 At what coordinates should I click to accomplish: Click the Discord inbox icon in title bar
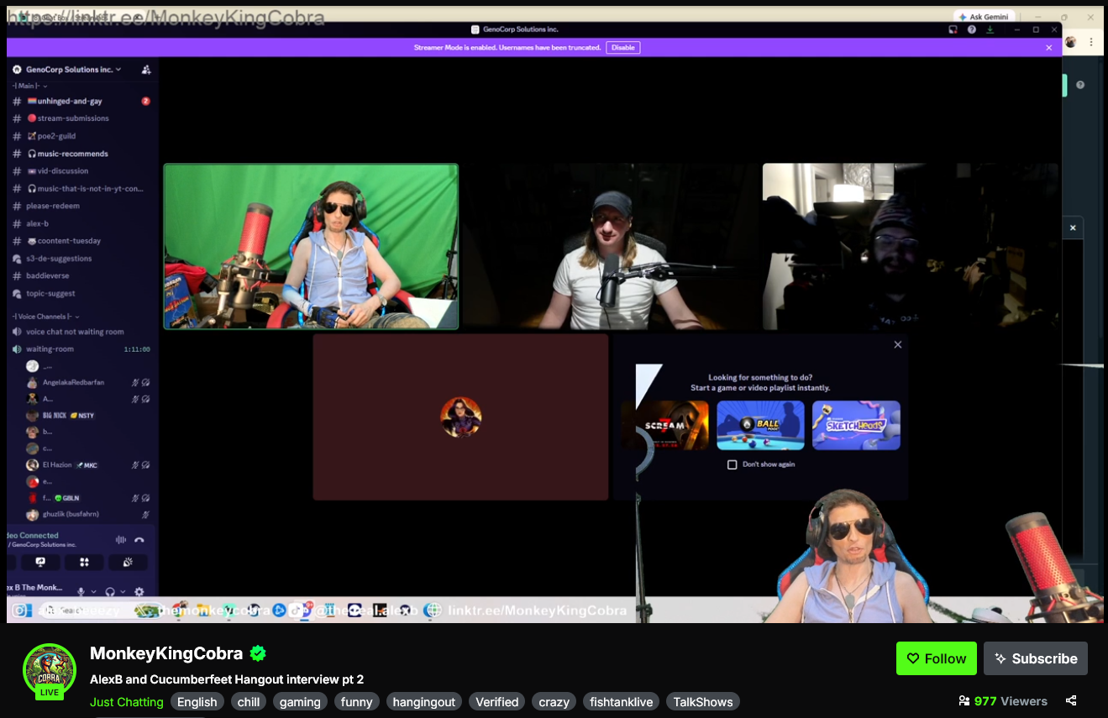[953, 29]
